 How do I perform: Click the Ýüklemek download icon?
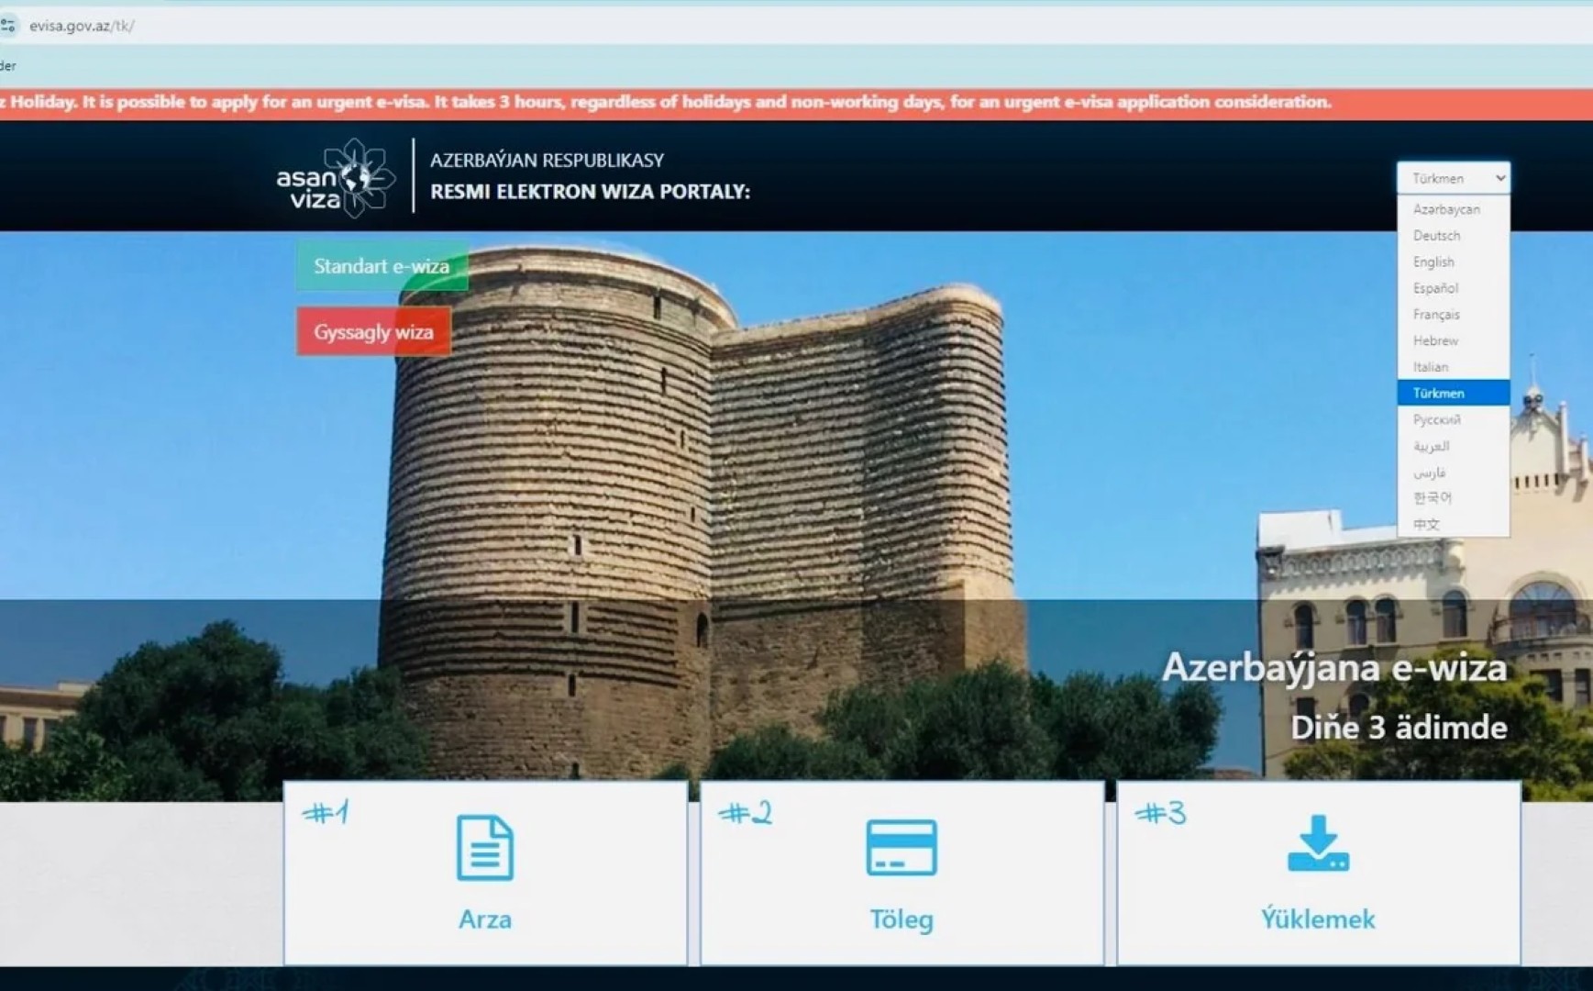click(1318, 844)
